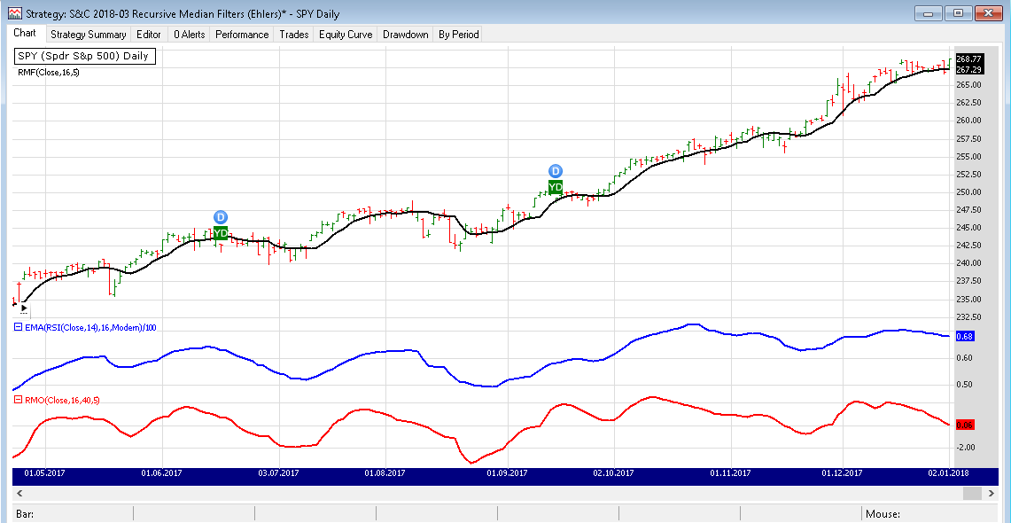Go to the Trades tab
1011x523 pixels.
pyautogui.click(x=294, y=35)
